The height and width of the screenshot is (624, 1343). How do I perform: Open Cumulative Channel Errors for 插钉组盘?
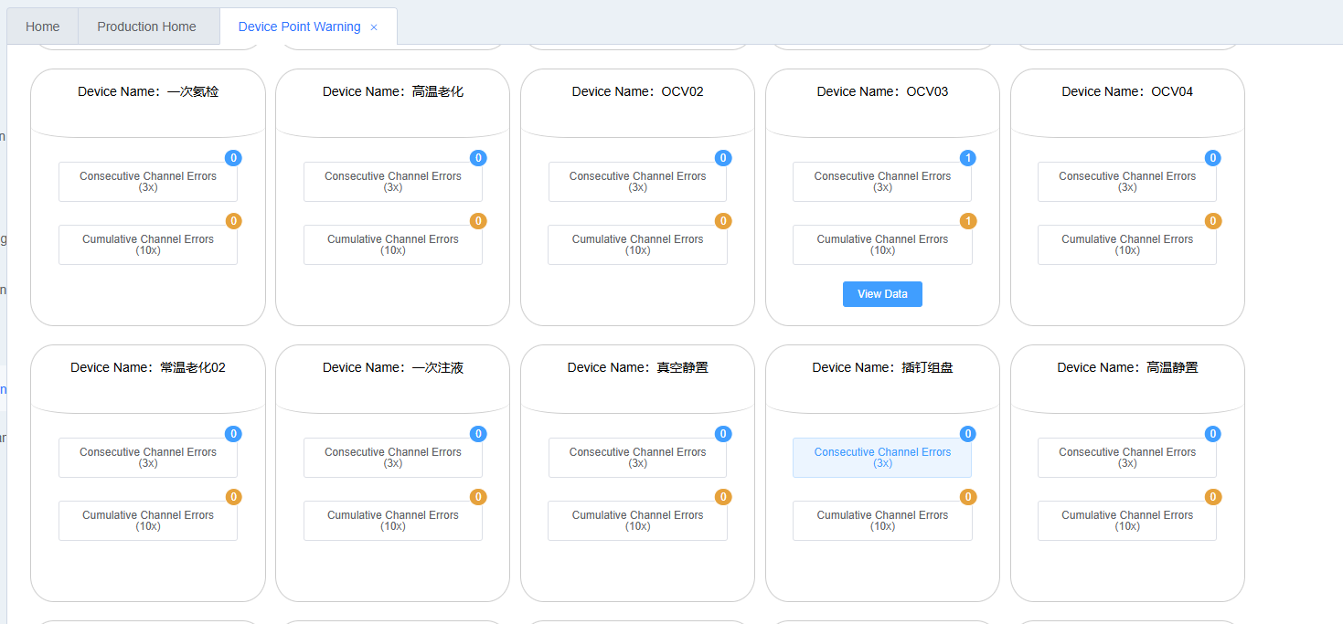(x=882, y=521)
